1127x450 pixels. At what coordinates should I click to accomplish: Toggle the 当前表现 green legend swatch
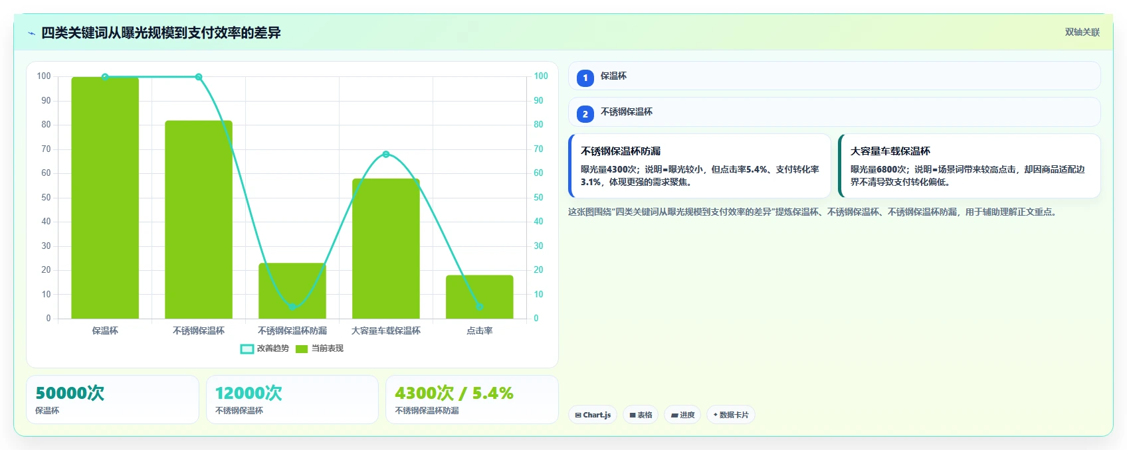coord(302,348)
